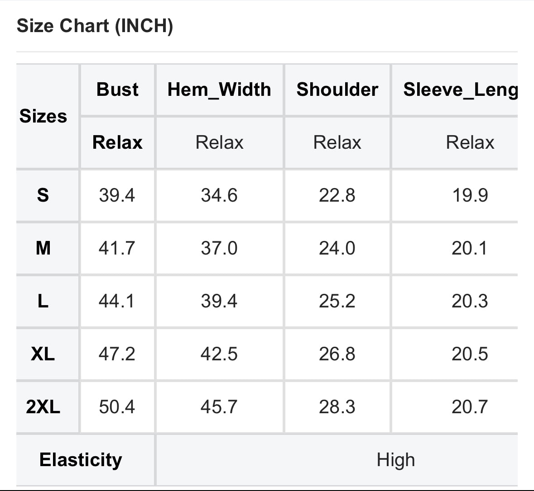Screen dimensions: 534x491
Task: Click the Shoulder column header
Action: click(x=337, y=90)
